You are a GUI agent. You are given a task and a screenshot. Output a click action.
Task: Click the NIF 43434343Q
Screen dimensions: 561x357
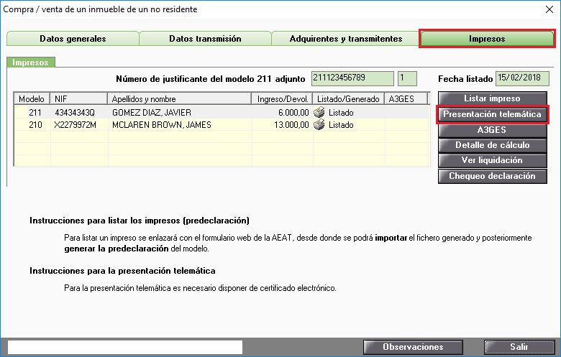[75, 113]
